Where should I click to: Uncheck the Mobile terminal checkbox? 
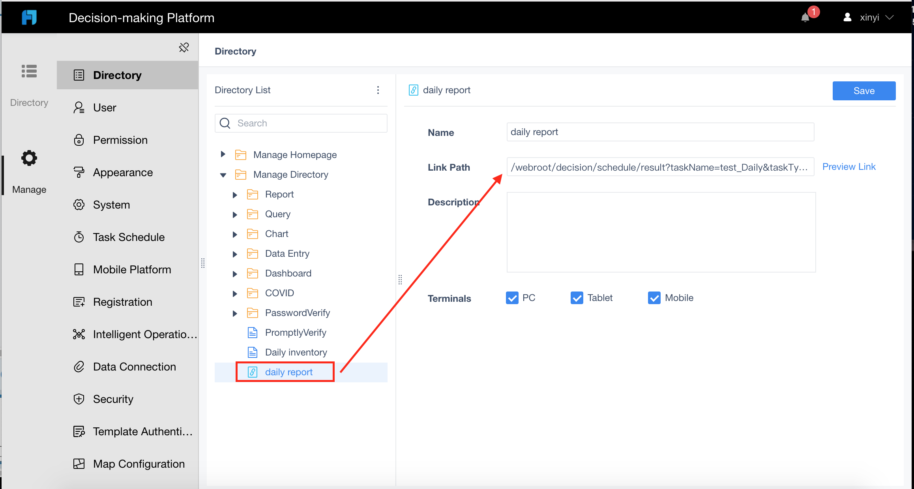[x=654, y=298]
